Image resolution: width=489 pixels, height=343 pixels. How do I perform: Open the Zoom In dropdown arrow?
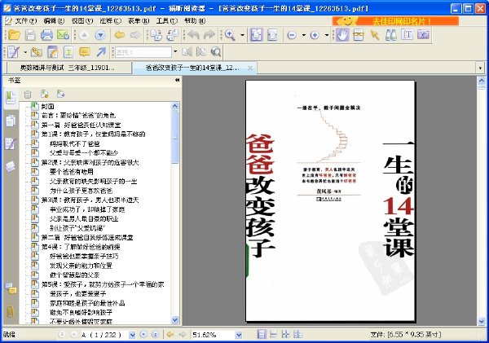pos(327,35)
